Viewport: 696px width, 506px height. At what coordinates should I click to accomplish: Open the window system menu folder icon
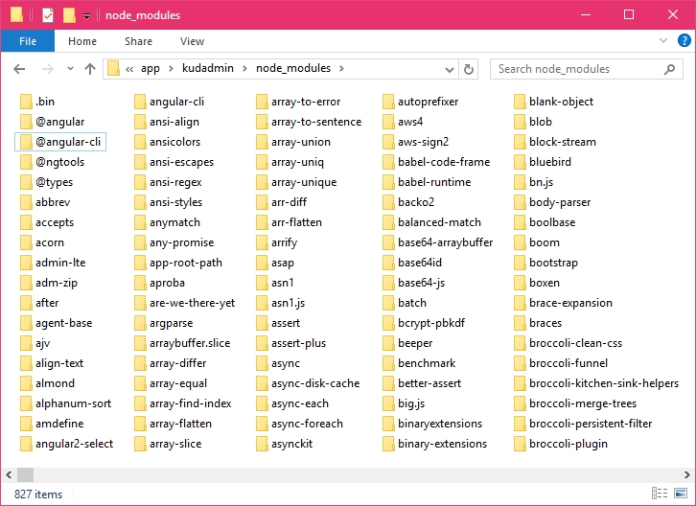[16, 15]
